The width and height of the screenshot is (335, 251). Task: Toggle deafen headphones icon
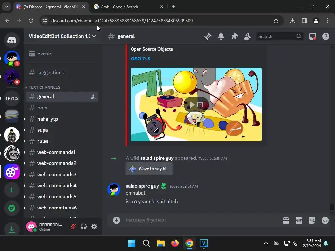tap(84, 226)
